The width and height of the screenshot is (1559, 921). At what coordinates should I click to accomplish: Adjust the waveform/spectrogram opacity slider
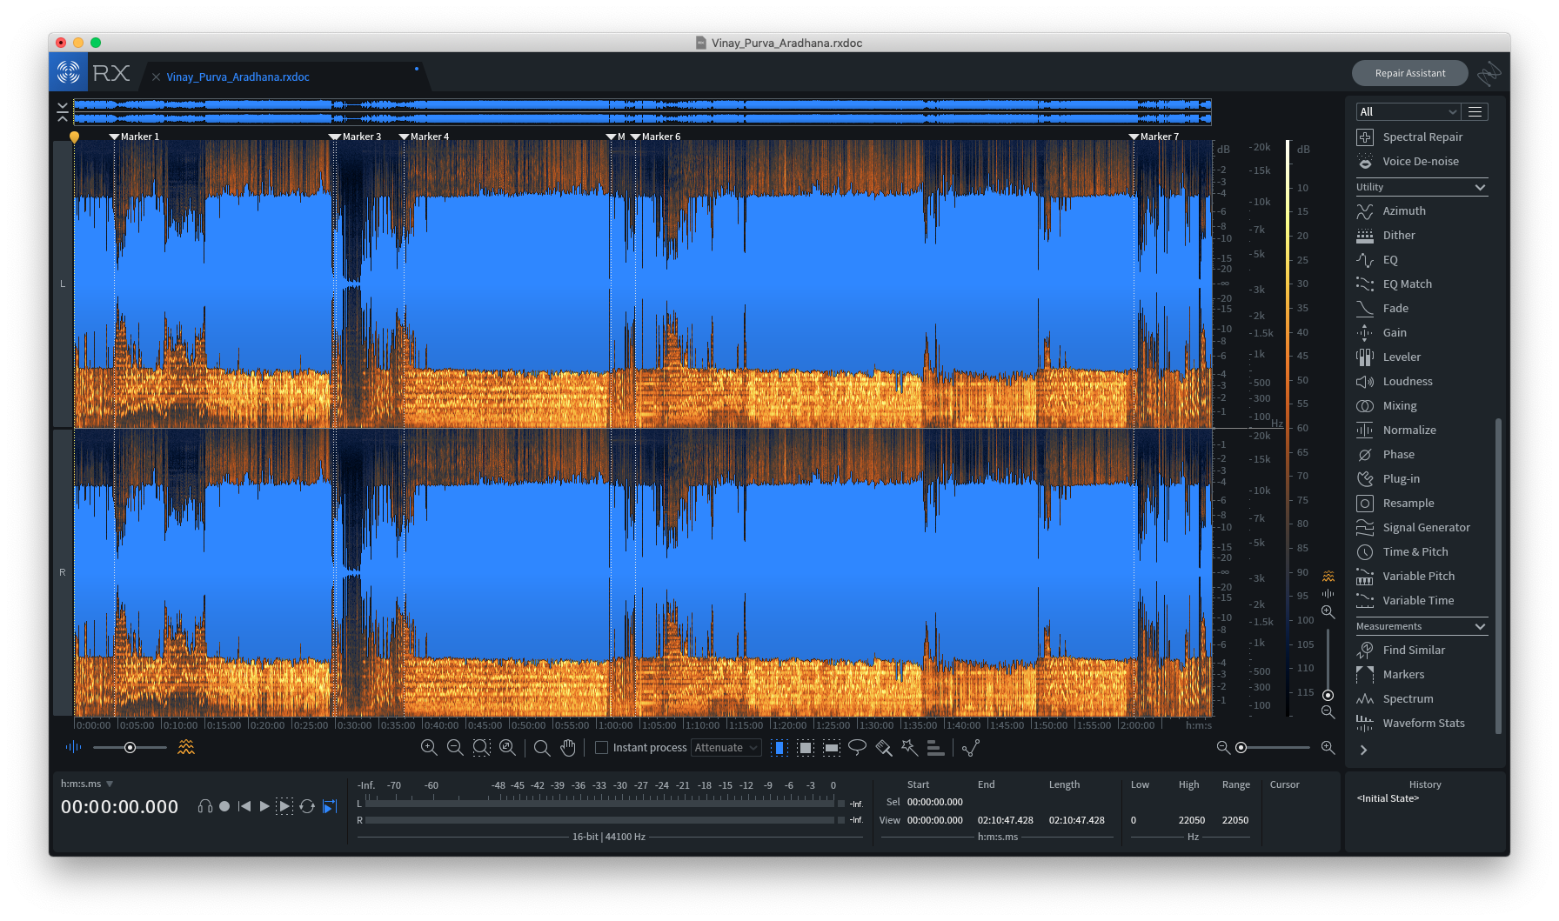(x=130, y=748)
